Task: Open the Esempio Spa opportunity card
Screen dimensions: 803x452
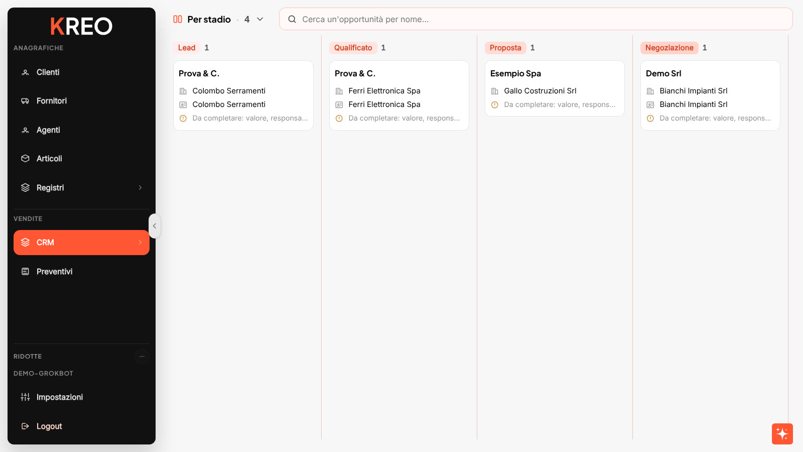Action: pos(555,88)
